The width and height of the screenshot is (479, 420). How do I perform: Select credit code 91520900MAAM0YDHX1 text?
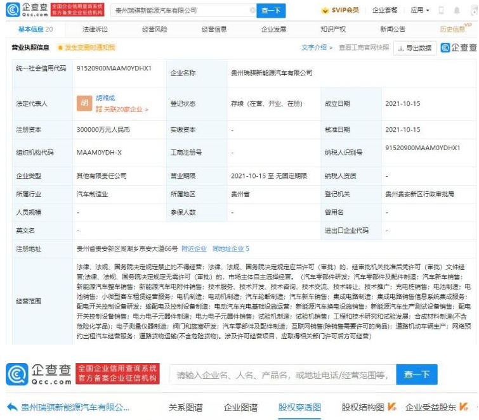(114, 68)
